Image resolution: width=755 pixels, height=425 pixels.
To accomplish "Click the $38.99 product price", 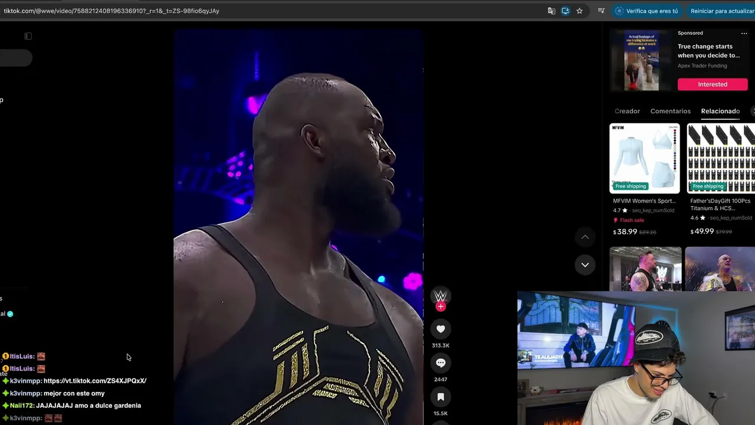I will click(x=625, y=232).
